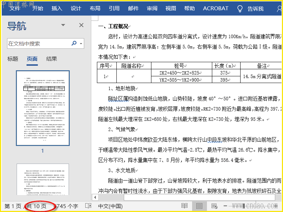Open the 审阅 ribbon tab
283x212 pixels.
[152, 8]
